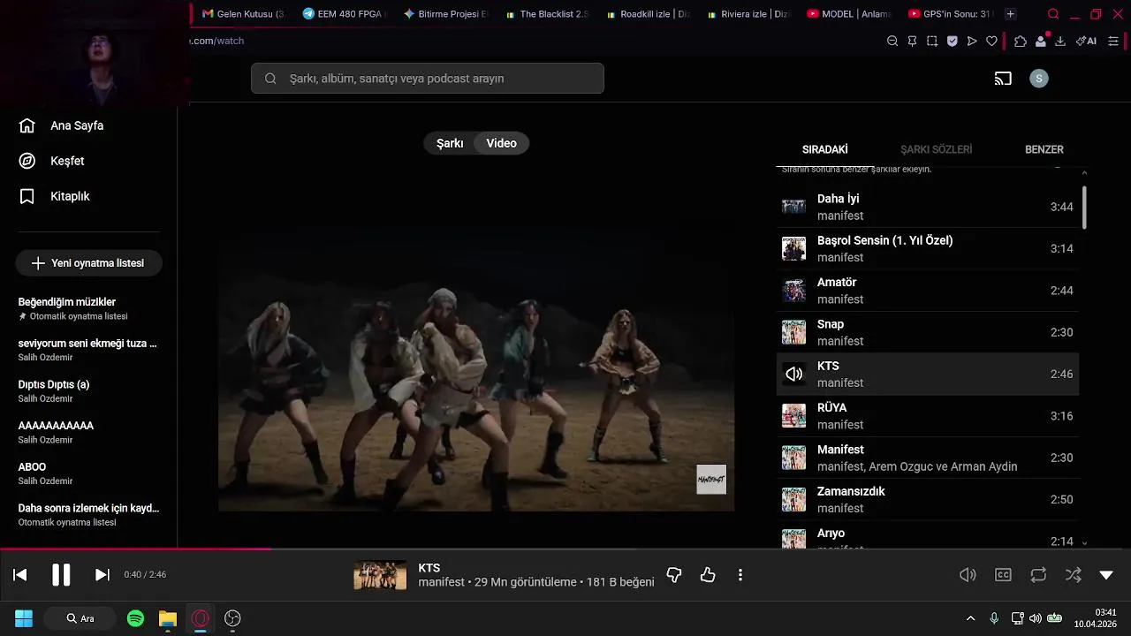Click Yeni oynatma listesi button
The height and width of the screenshot is (636, 1131).
pyautogui.click(x=88, y=263)
